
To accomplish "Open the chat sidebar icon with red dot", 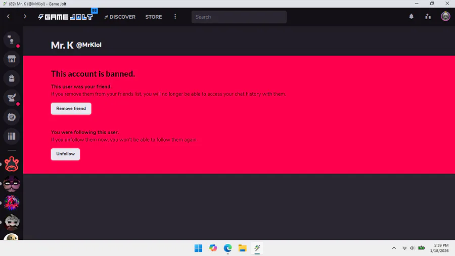I will 12,39.
